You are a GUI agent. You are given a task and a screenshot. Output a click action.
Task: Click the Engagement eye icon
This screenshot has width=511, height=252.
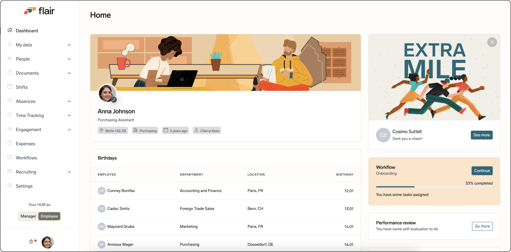click(10, 129)
